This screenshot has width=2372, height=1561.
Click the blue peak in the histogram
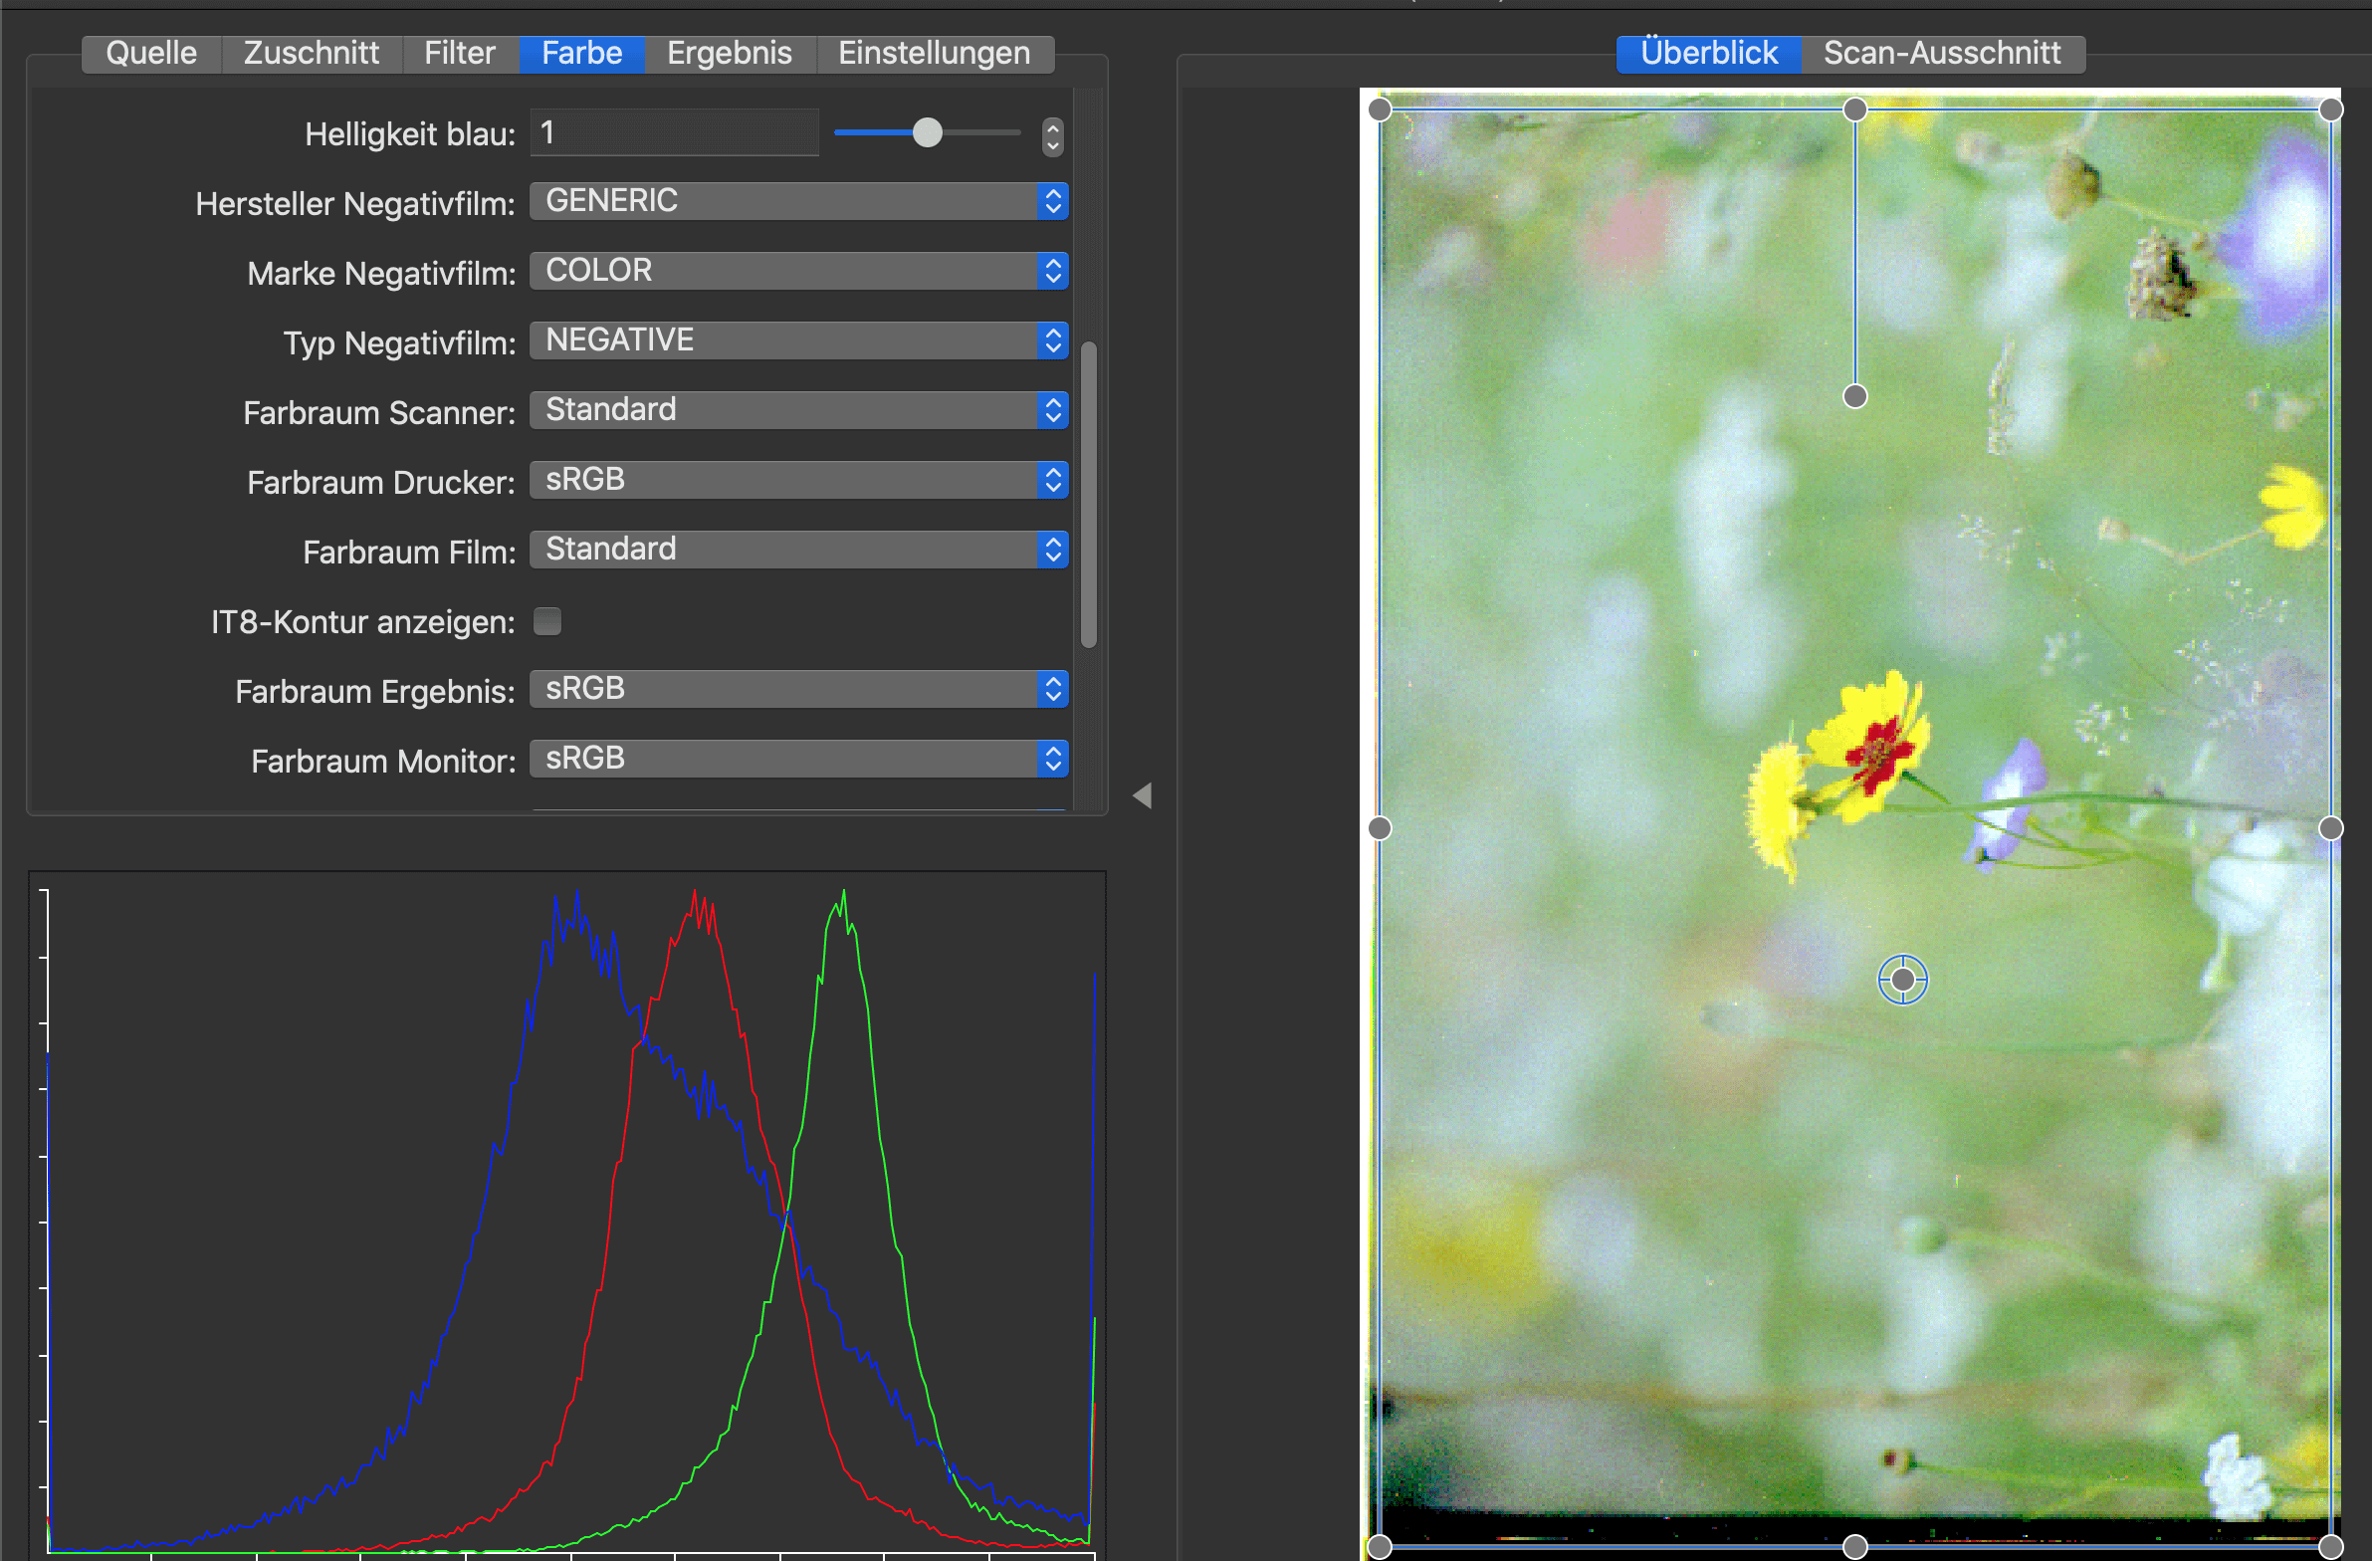coord(576,902)
